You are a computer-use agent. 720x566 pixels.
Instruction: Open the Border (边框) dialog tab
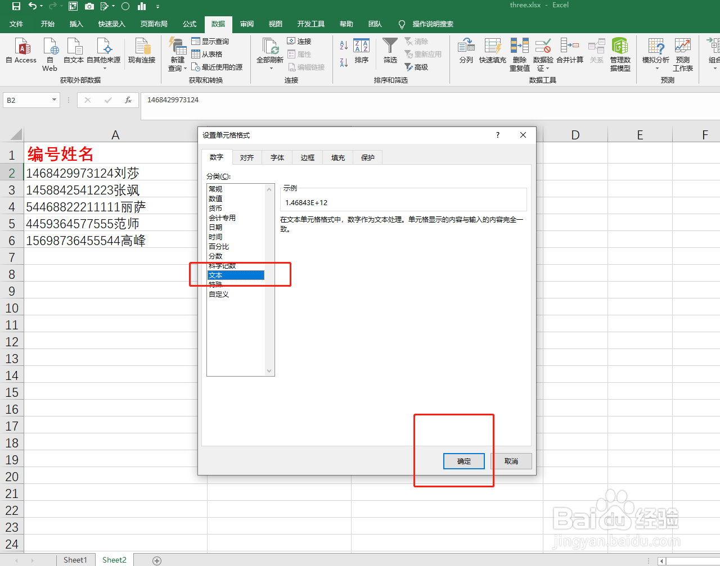click(308, 158)
